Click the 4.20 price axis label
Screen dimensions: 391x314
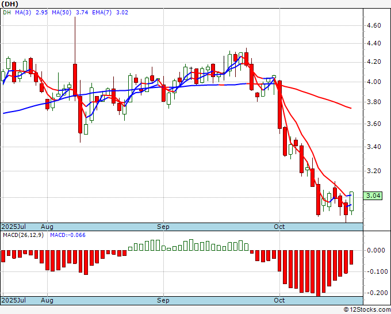pos(374,62)
